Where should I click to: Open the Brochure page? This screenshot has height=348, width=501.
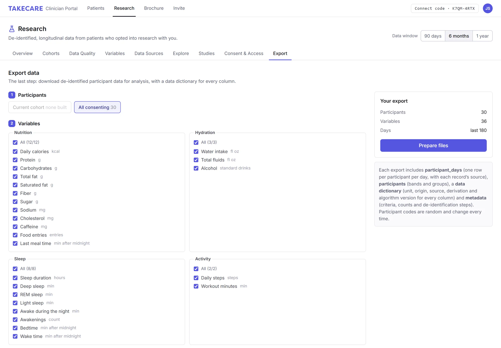pyautogui.click(x=154, y=8)
